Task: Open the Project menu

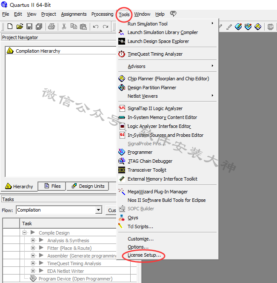Action: click(x=49, y=14)
